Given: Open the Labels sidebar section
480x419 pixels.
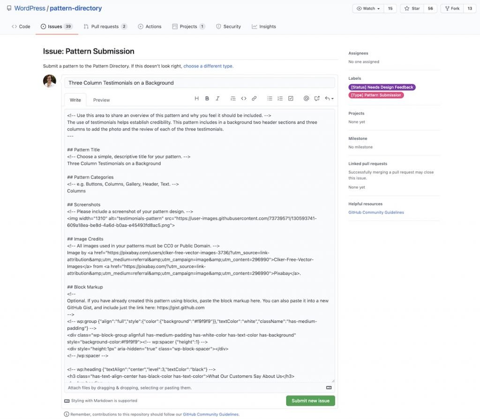Looking at the screenshot, I should [x=354, y=78].
